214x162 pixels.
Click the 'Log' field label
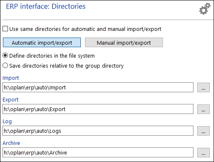coord(7,121)
